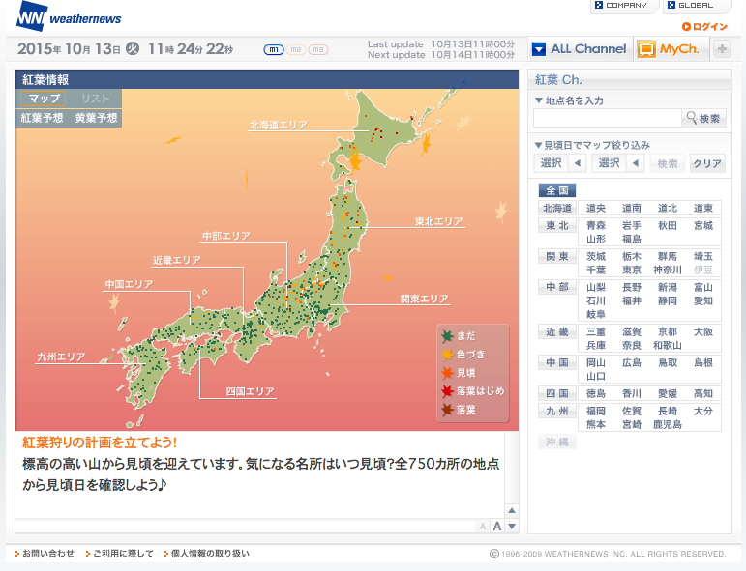Open MyCh. channel icon
The image size is (746, 571).
[x=646, y=49]
